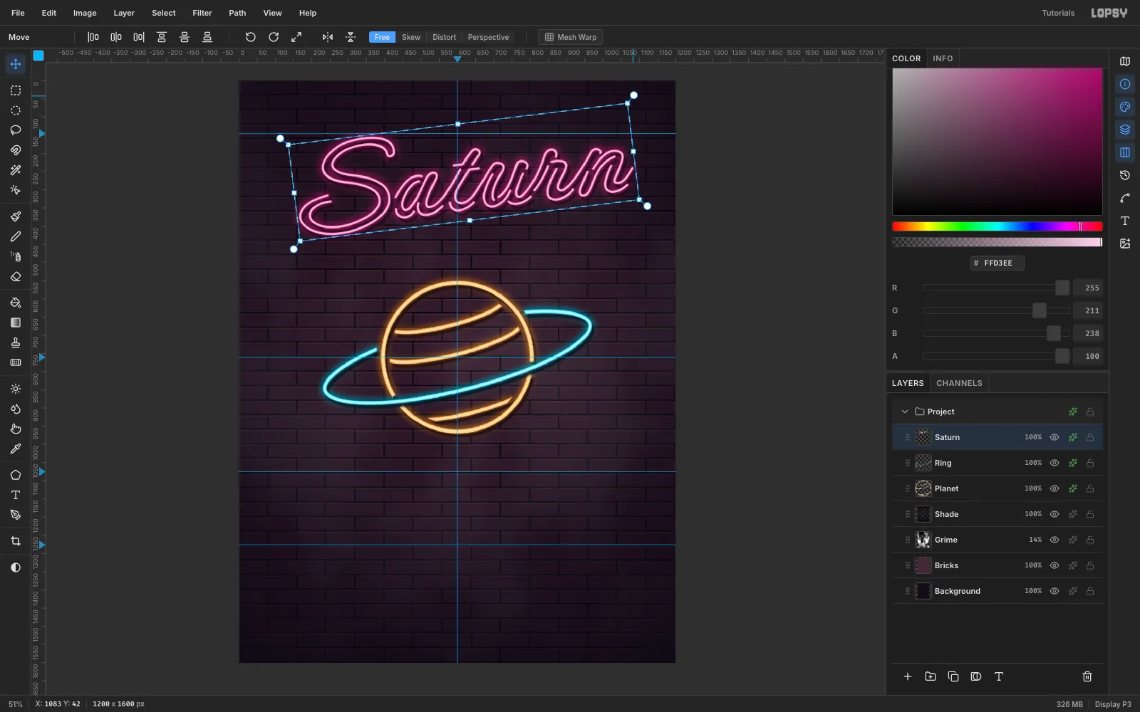
Task: Open the Layer menu
Action: click(x=124, y=13)
